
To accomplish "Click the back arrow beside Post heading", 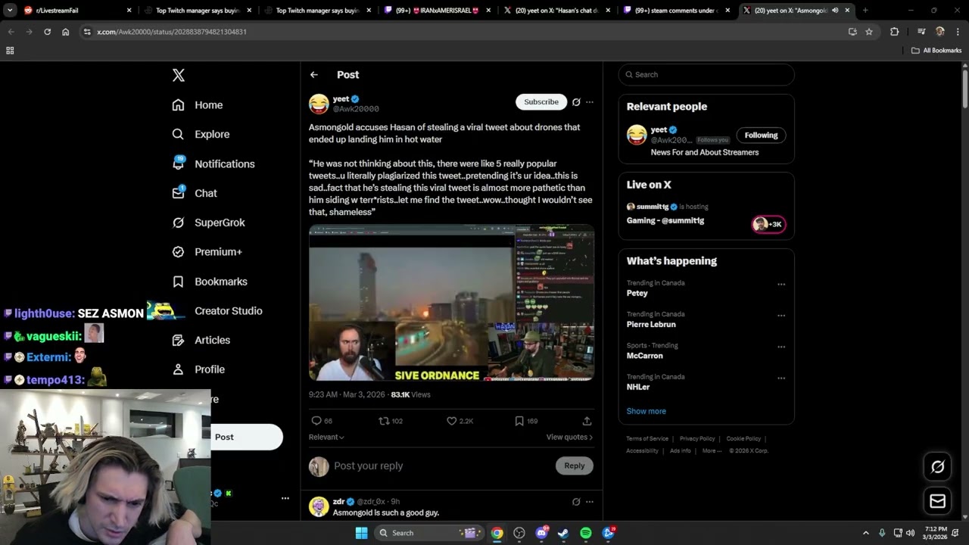I will point(314,75).
